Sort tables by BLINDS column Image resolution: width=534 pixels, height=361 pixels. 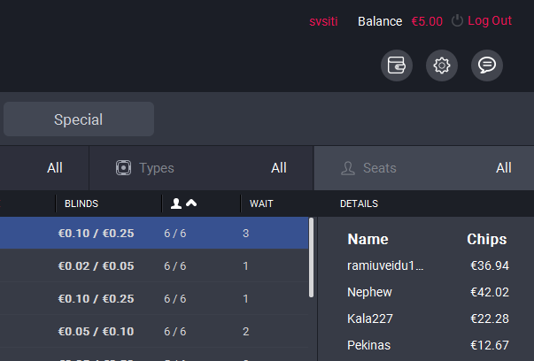pyautogui.click(x=81, y=204)
